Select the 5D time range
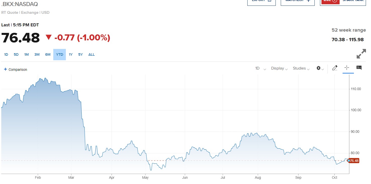This screenshot has height=184, width=371. 16,54
